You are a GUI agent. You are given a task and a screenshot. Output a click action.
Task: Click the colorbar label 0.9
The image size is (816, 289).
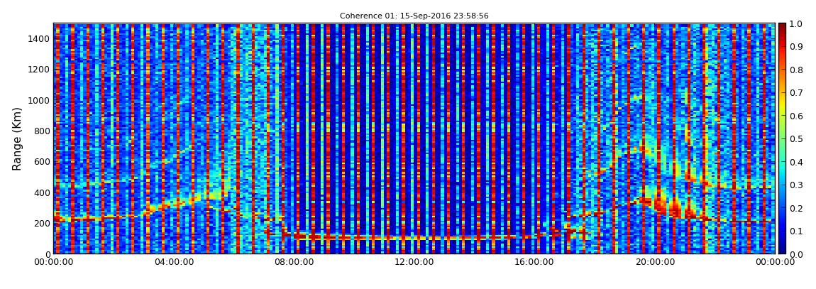796,47
